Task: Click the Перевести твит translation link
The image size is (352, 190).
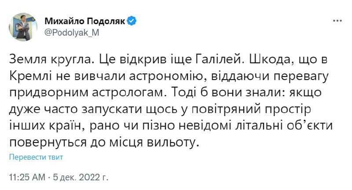Action: pos(36,157)
